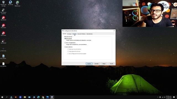Screen dimensions: 177x99
Task: Open the Windows Start menu
Action: (2, 97)
